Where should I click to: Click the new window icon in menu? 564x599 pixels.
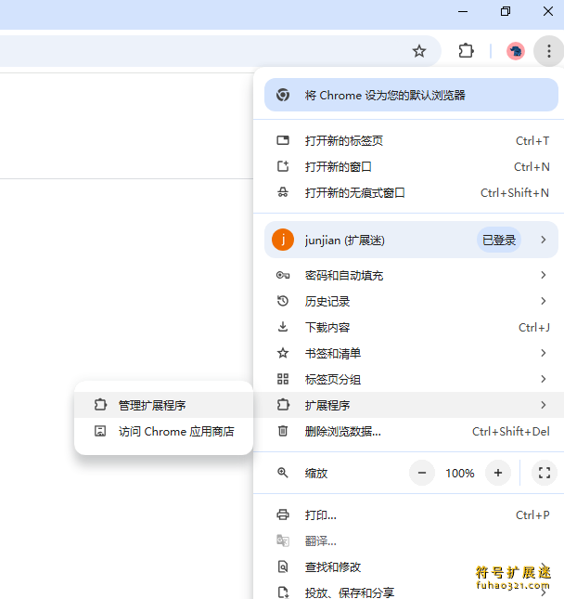283,166
